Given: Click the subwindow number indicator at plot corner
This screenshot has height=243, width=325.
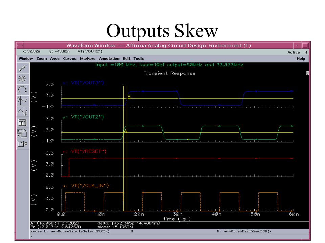Looking at the screenshot, I should (x=308, y=73).
